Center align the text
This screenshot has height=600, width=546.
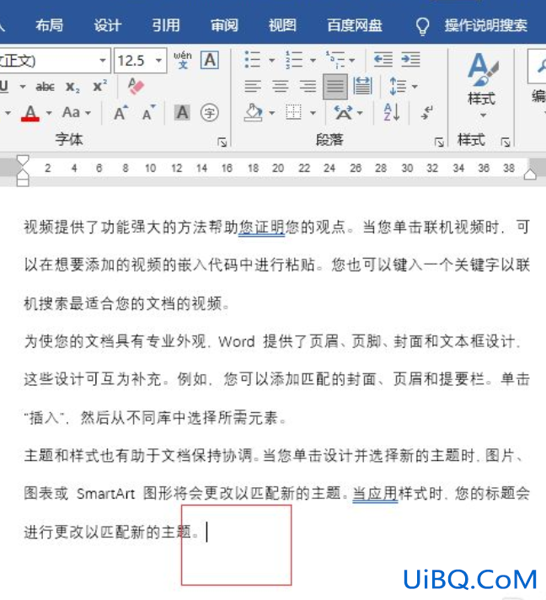tap(280, 86)
